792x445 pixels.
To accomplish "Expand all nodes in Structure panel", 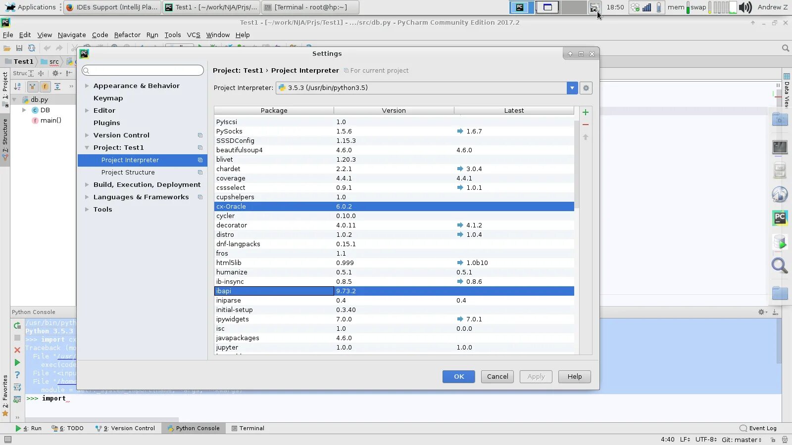I will [31, 73].
